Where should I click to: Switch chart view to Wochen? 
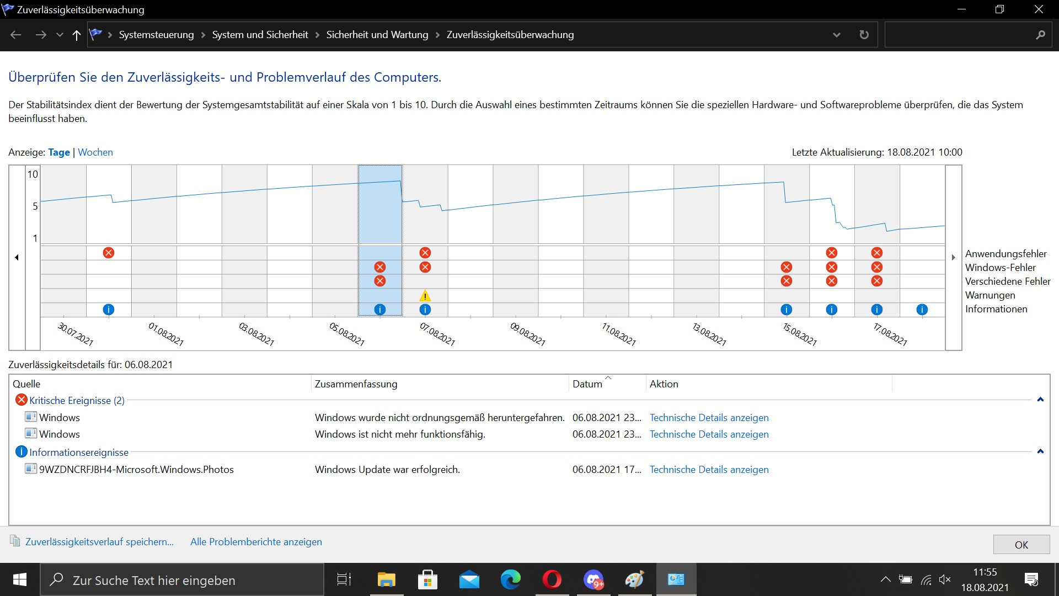tap(95, 152)
